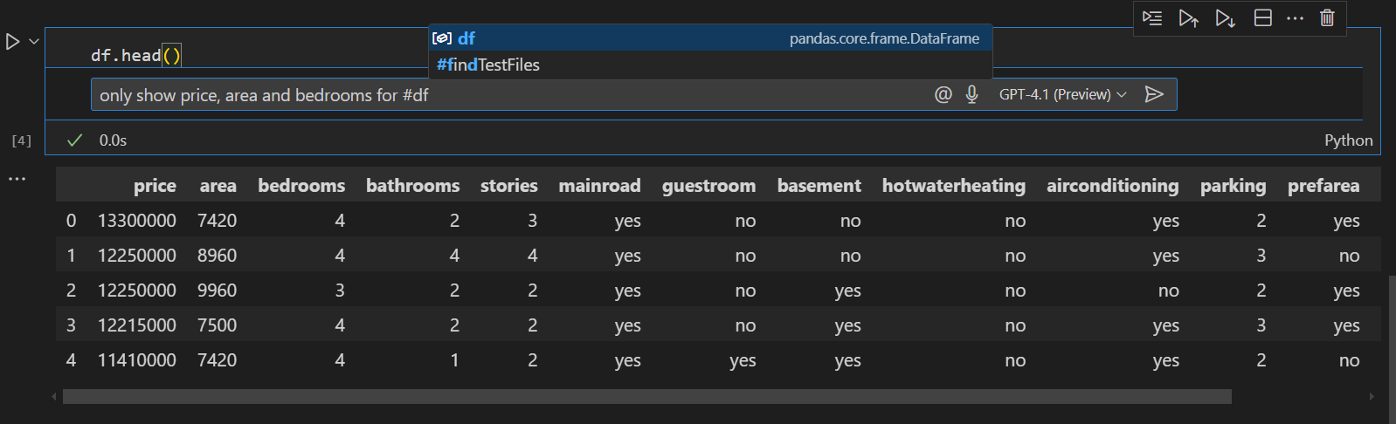
Task: Expand the run cell options chevron
Action: click(x=34, y=41)
